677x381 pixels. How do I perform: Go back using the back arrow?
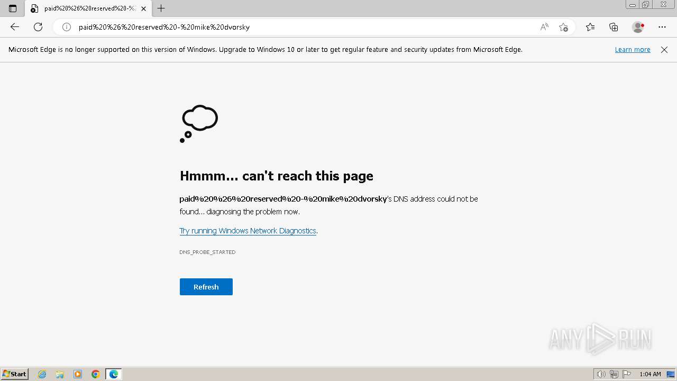(x=15, y=27)
